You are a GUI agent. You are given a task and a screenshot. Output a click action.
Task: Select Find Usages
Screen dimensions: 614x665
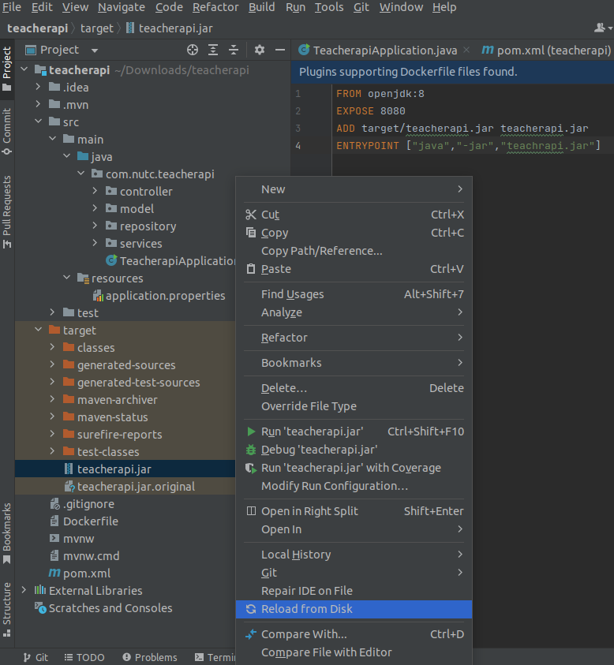[354, 294]
